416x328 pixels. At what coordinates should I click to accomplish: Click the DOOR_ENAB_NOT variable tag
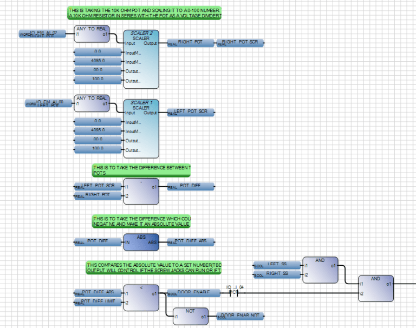pos(240,316)
